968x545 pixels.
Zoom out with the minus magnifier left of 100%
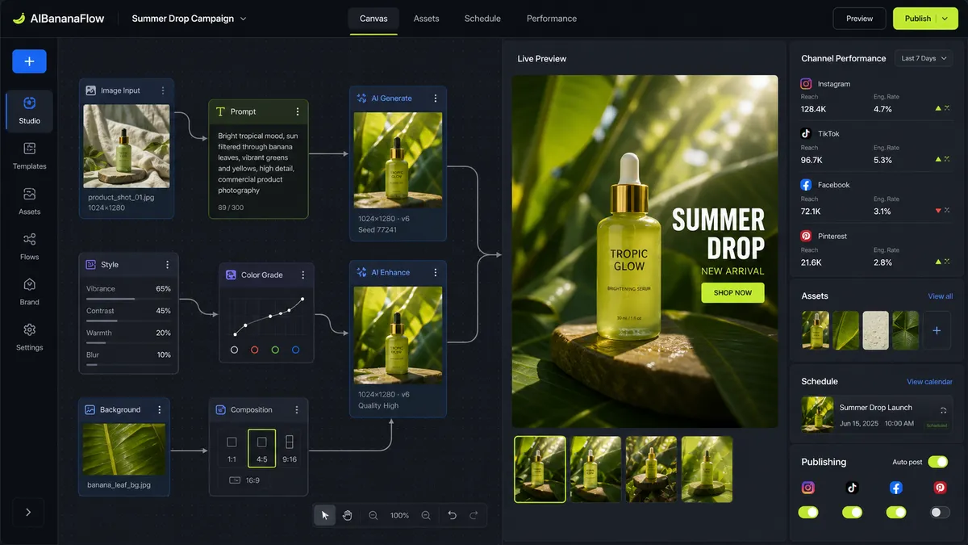pyautogui.click(x=373, y=515)
